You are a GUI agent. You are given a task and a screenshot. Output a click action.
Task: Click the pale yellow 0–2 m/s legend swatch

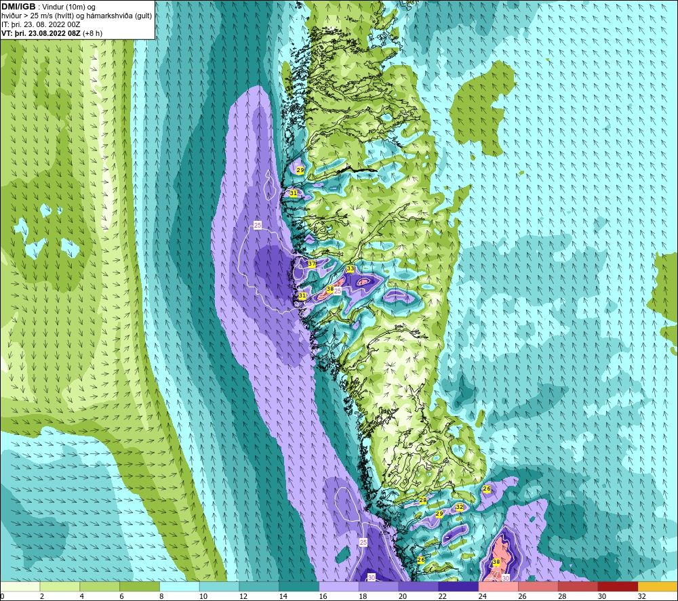(20, 587)
